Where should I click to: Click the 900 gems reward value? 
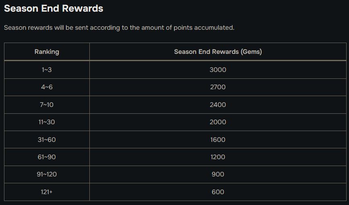[218, 174]
